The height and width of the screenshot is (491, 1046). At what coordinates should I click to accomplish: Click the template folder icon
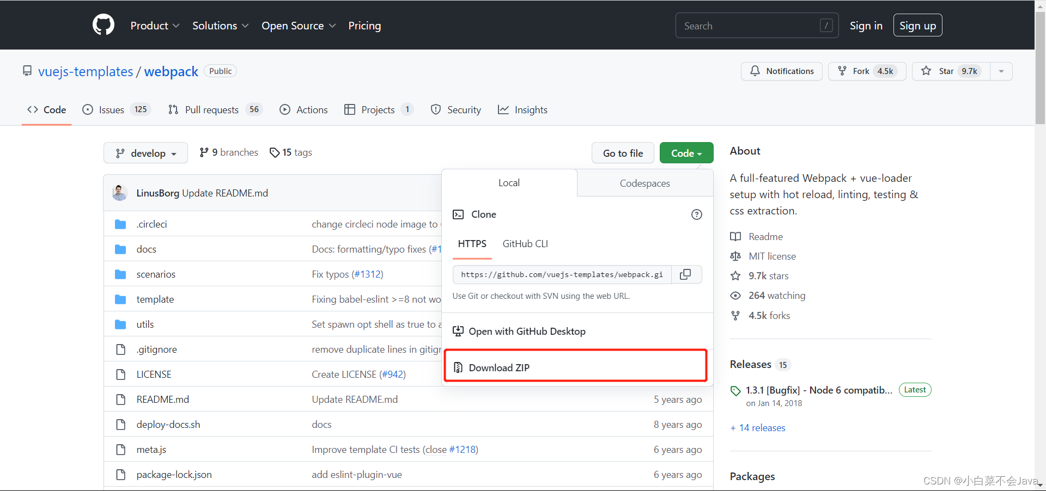[121, 299]
